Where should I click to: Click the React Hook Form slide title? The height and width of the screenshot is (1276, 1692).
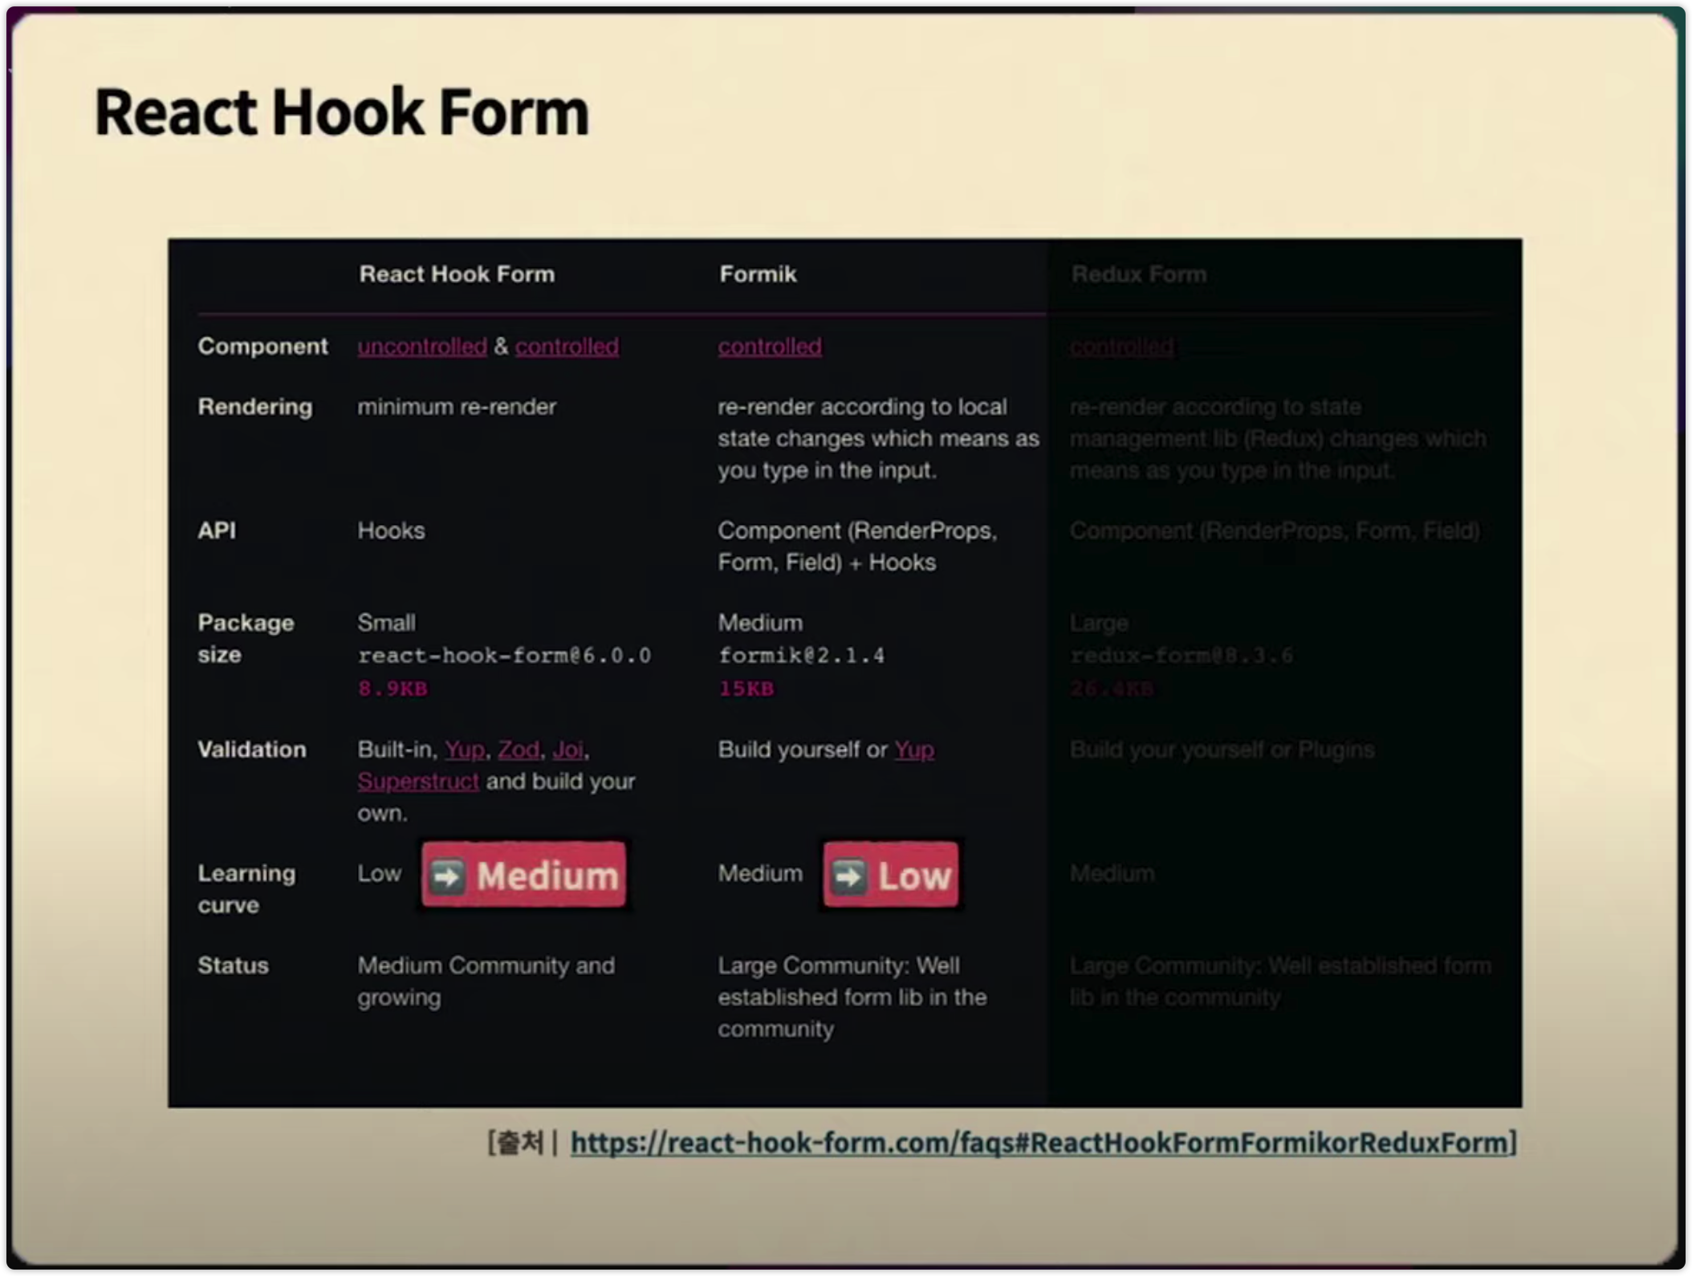pos(342,112)
